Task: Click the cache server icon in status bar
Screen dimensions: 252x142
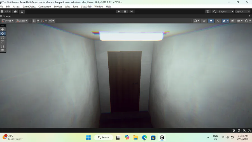Action: (x=239, y=131)
